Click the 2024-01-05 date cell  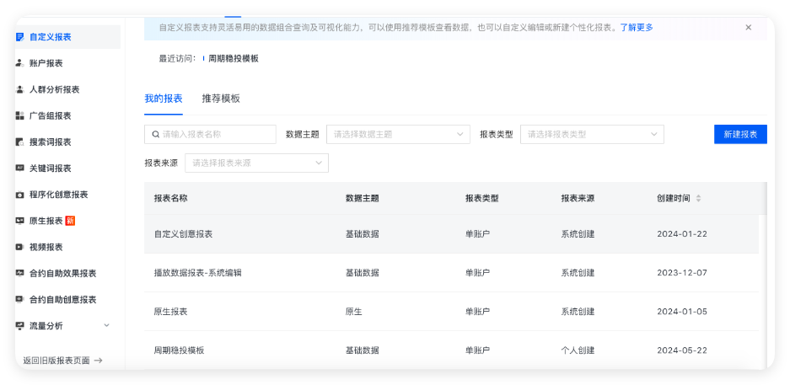pyautogui.click(x=682, y=312)
